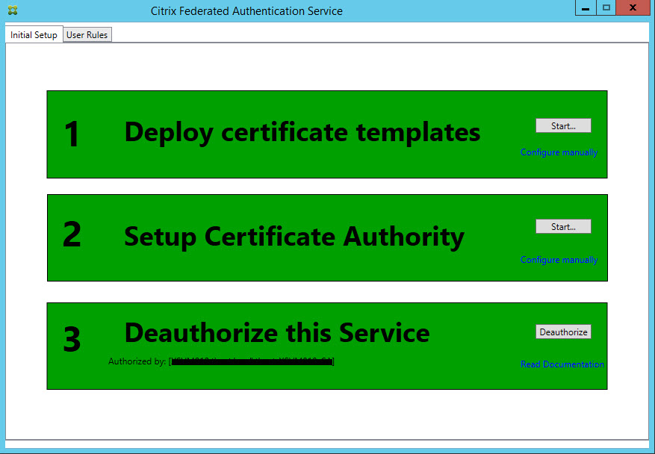655x454 pixels.
Task: Minimize the Citrix FAS window
Action: (586, 8)
